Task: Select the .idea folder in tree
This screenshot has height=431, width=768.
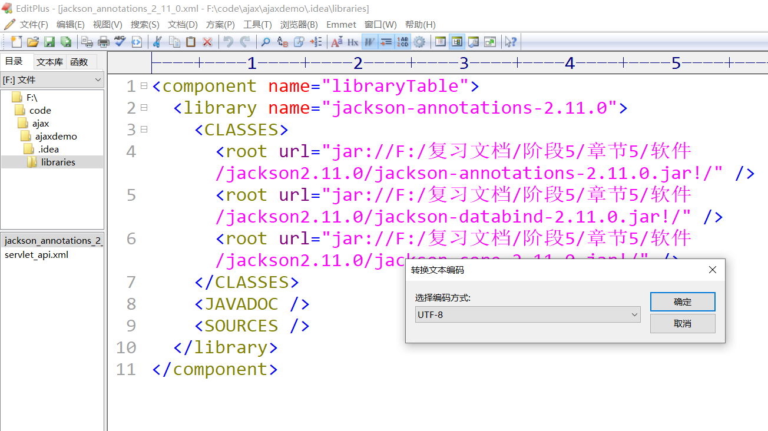Action: pyautogui.click(x=42, y=149)
